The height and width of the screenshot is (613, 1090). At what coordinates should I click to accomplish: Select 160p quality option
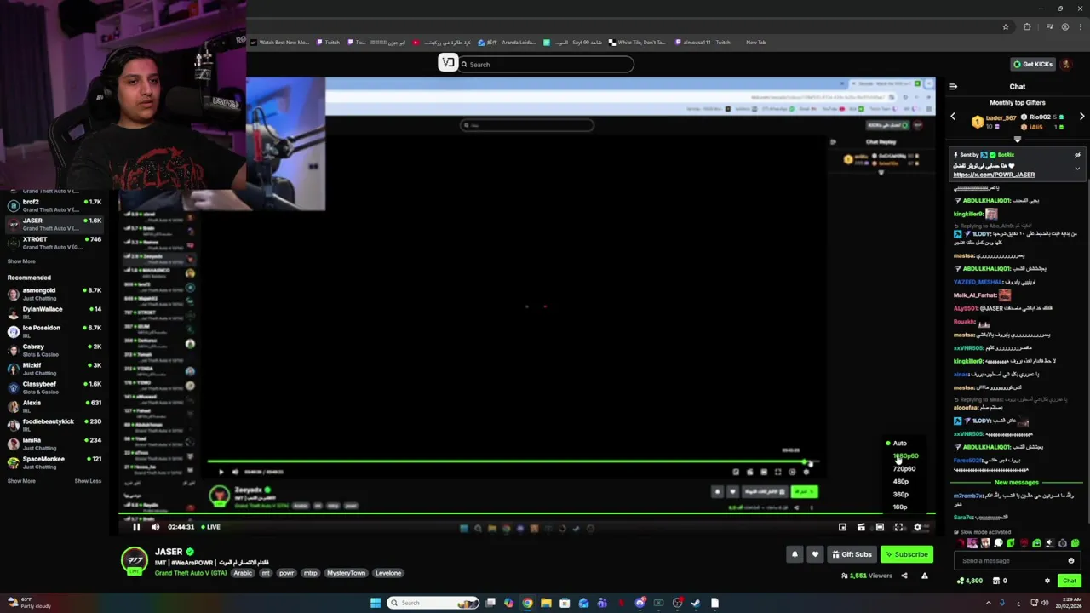click(901, 507)
